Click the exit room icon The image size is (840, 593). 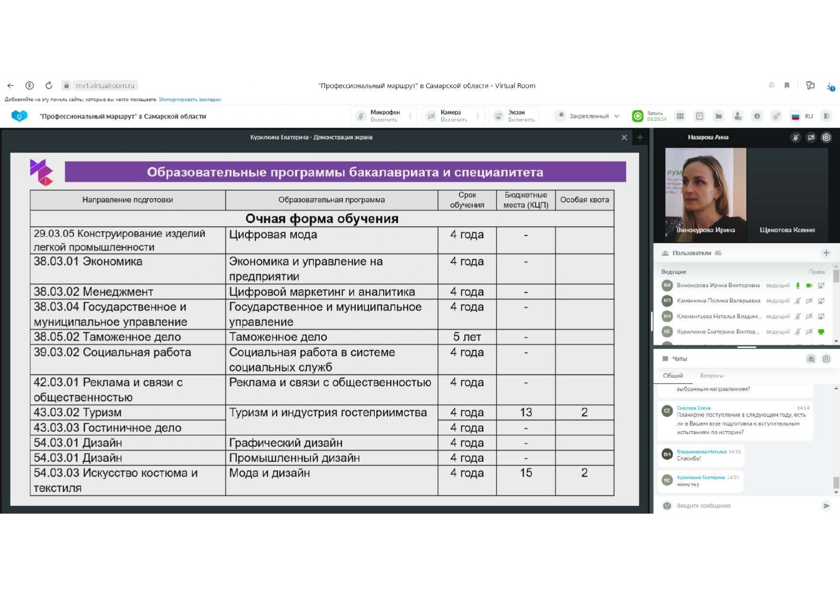pos(827,116)
